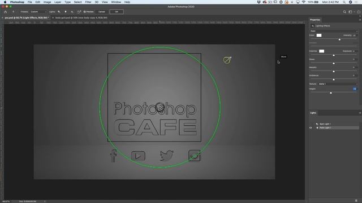Click the search icon in the options bar

[344, 12]
